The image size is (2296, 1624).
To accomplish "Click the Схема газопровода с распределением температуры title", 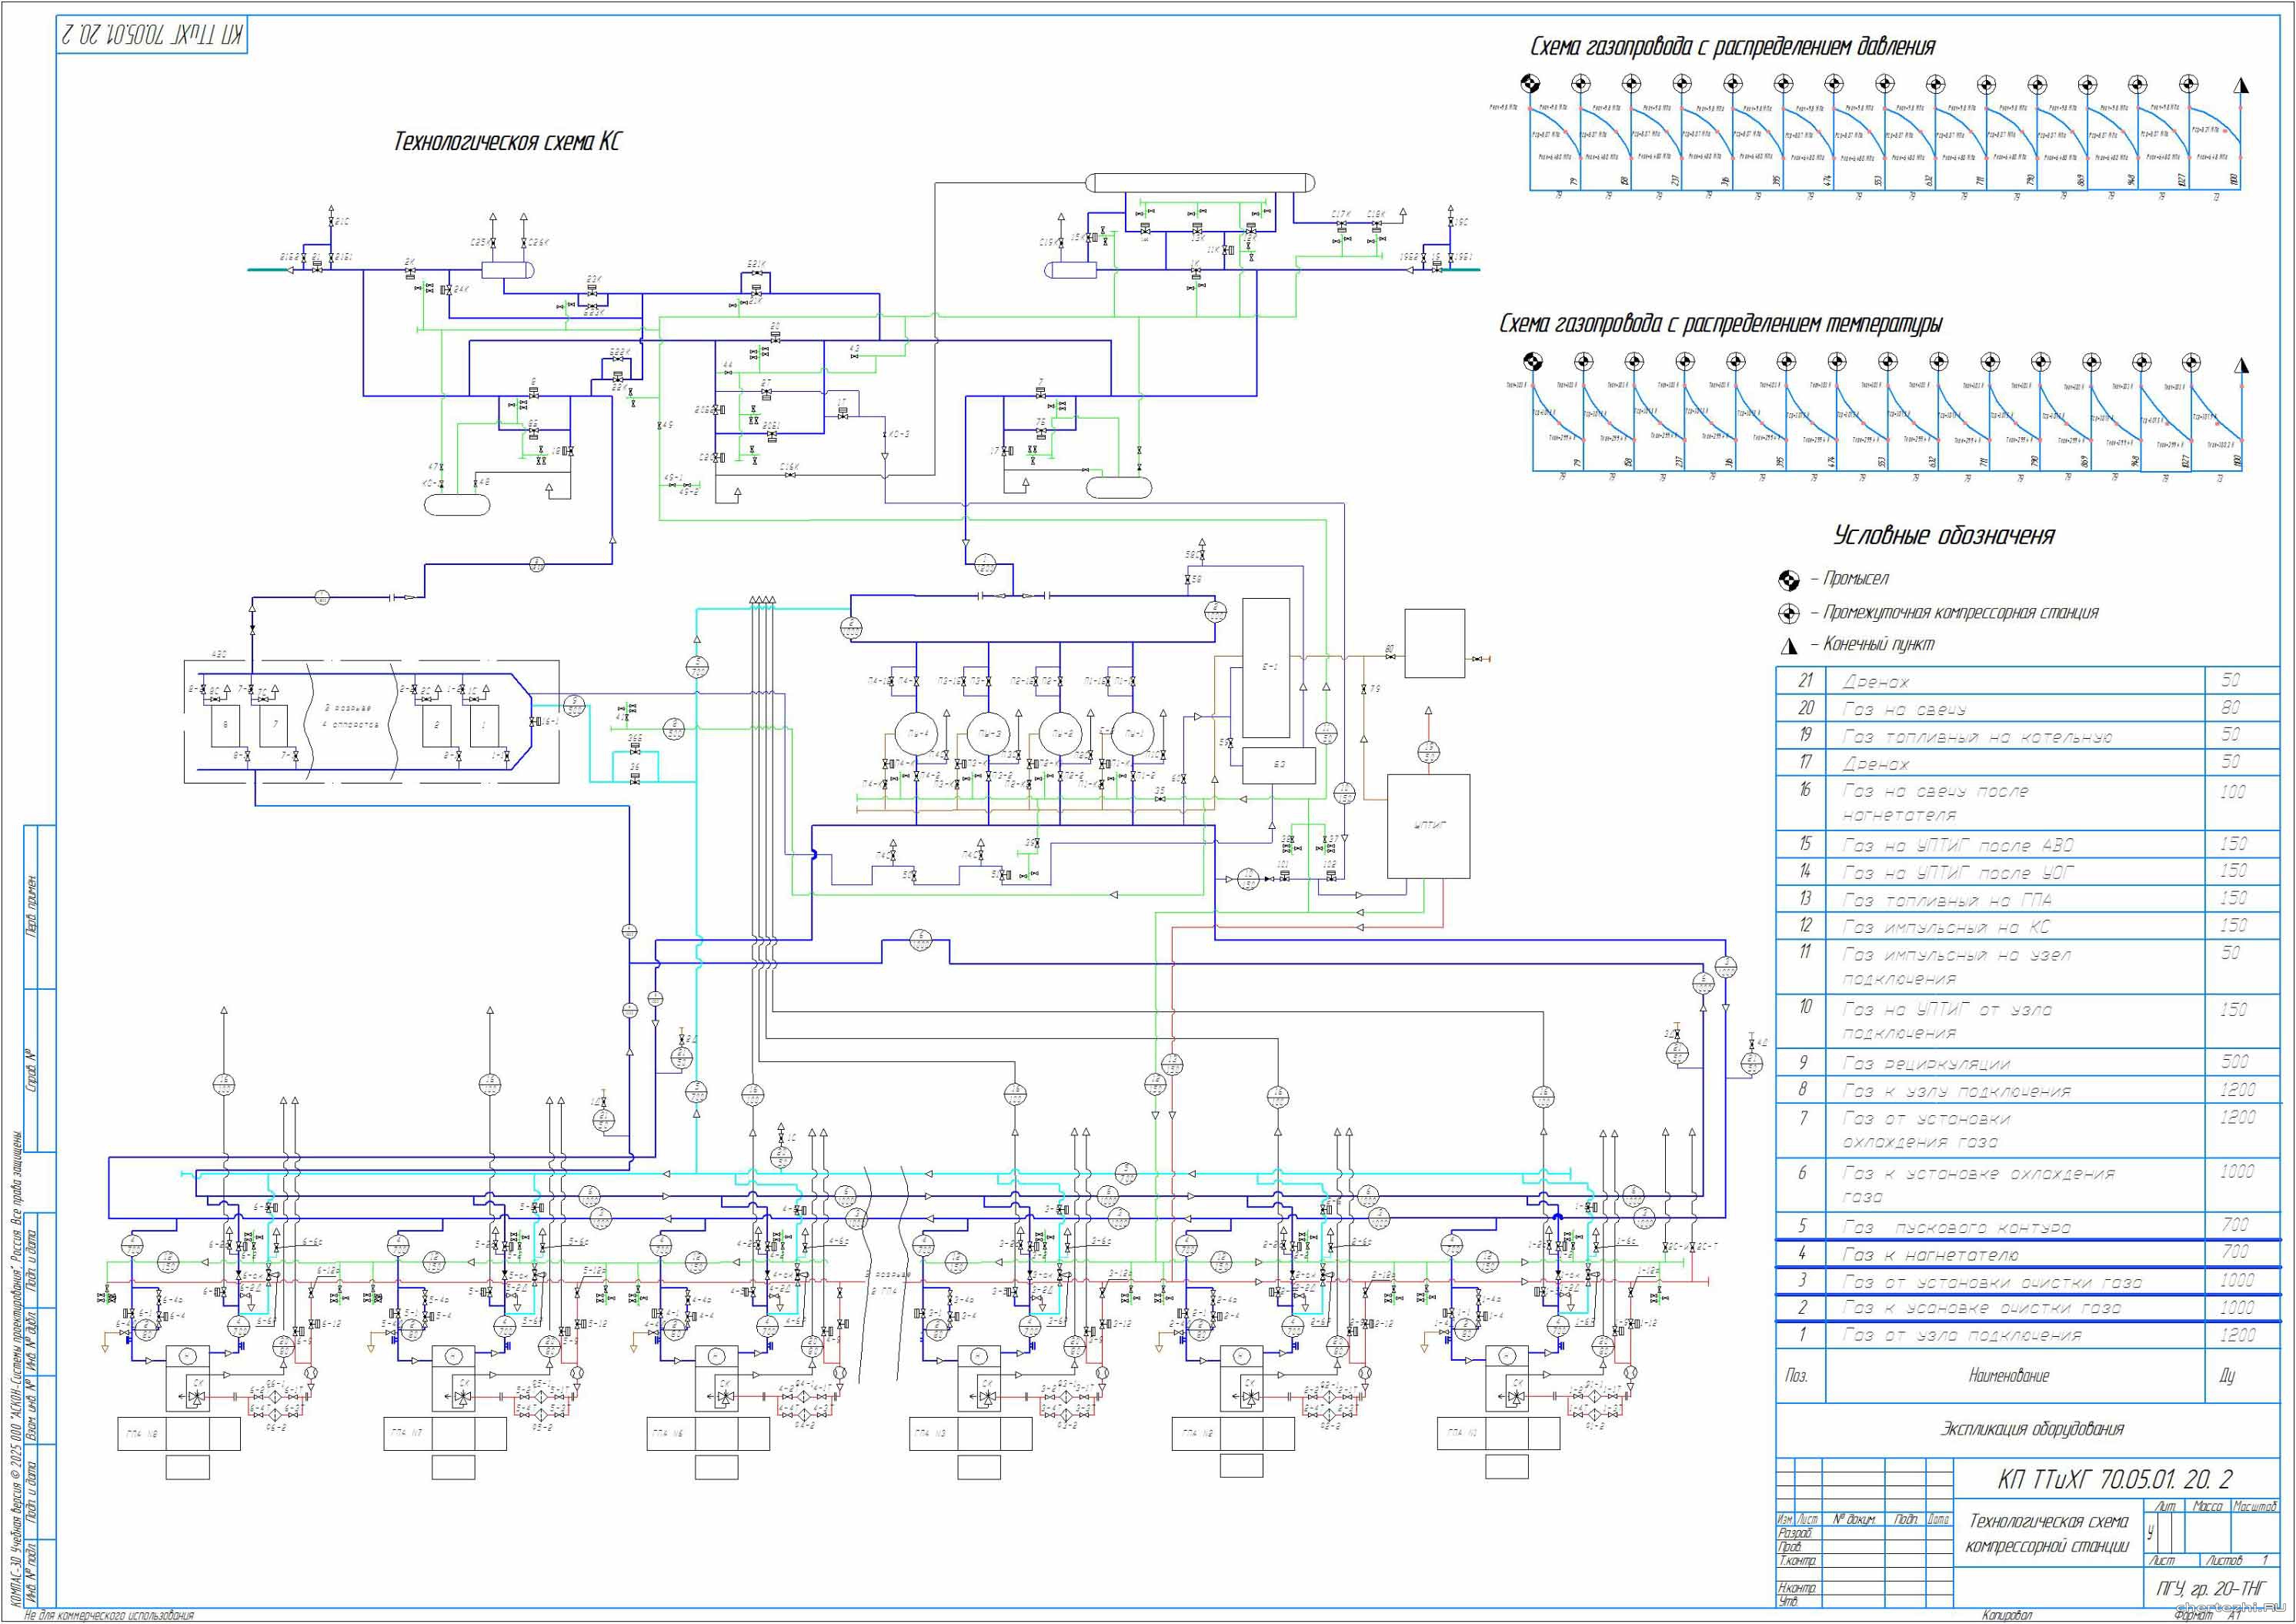I will coord(1720,323).
